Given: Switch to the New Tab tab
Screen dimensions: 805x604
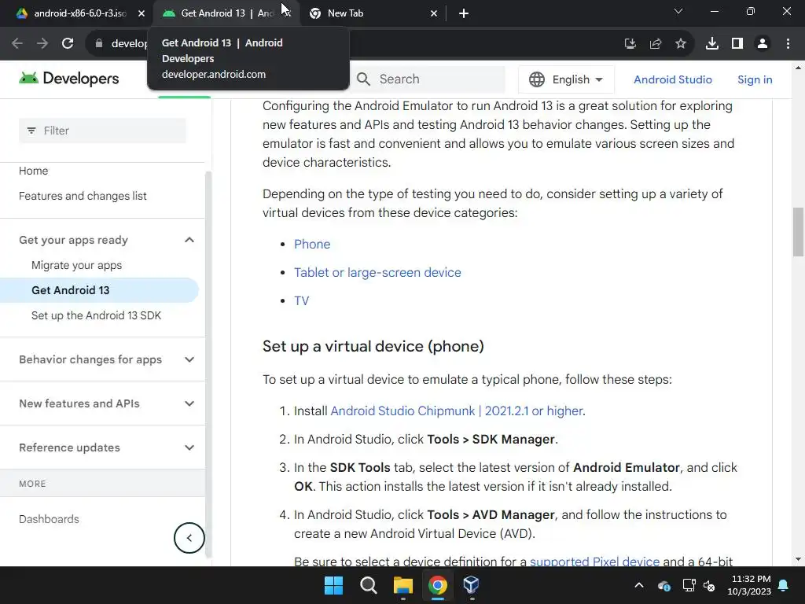Looking at the screenshot, I should [372, 13].
